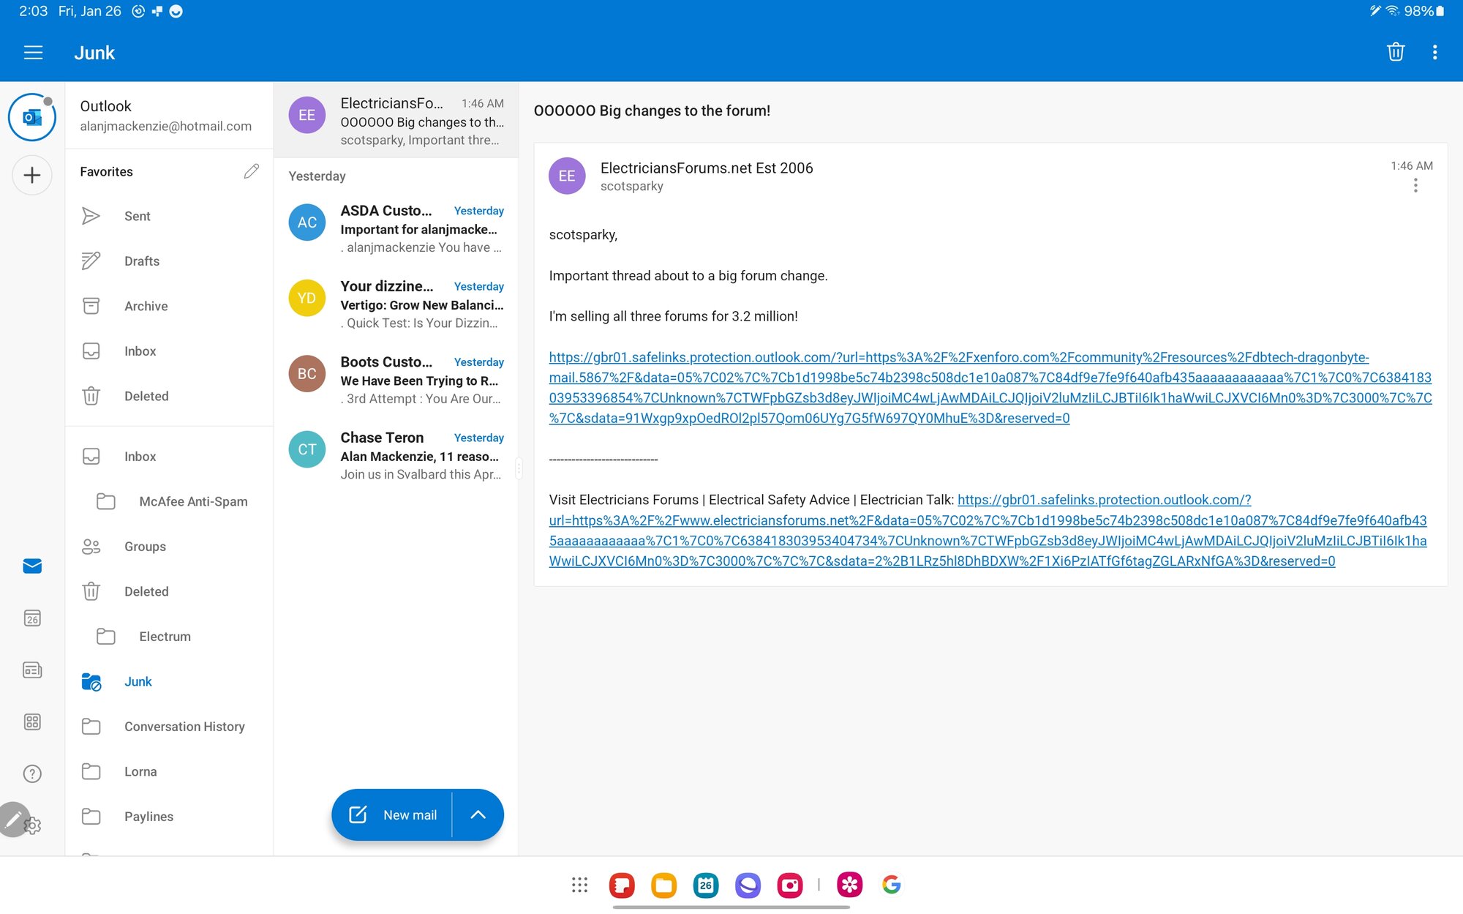This screenshot has height=914, width=1463.
Task: Open the Deleted folder above Electrum
Action: click(169, 591)
